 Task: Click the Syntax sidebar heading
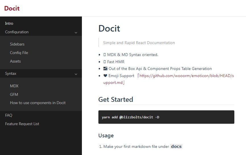[11, 73]
